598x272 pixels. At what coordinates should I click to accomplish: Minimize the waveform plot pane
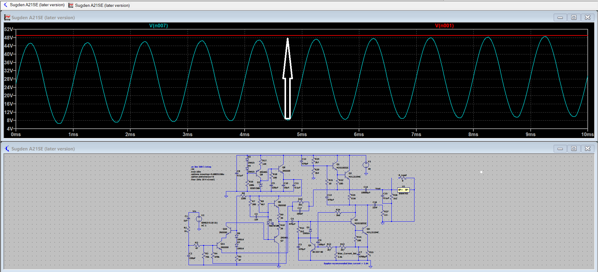(x=560, y=17)
